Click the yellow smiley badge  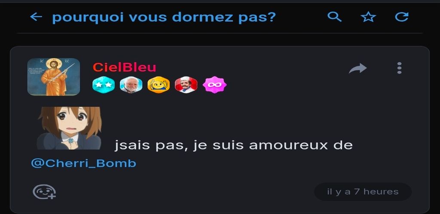159,85
